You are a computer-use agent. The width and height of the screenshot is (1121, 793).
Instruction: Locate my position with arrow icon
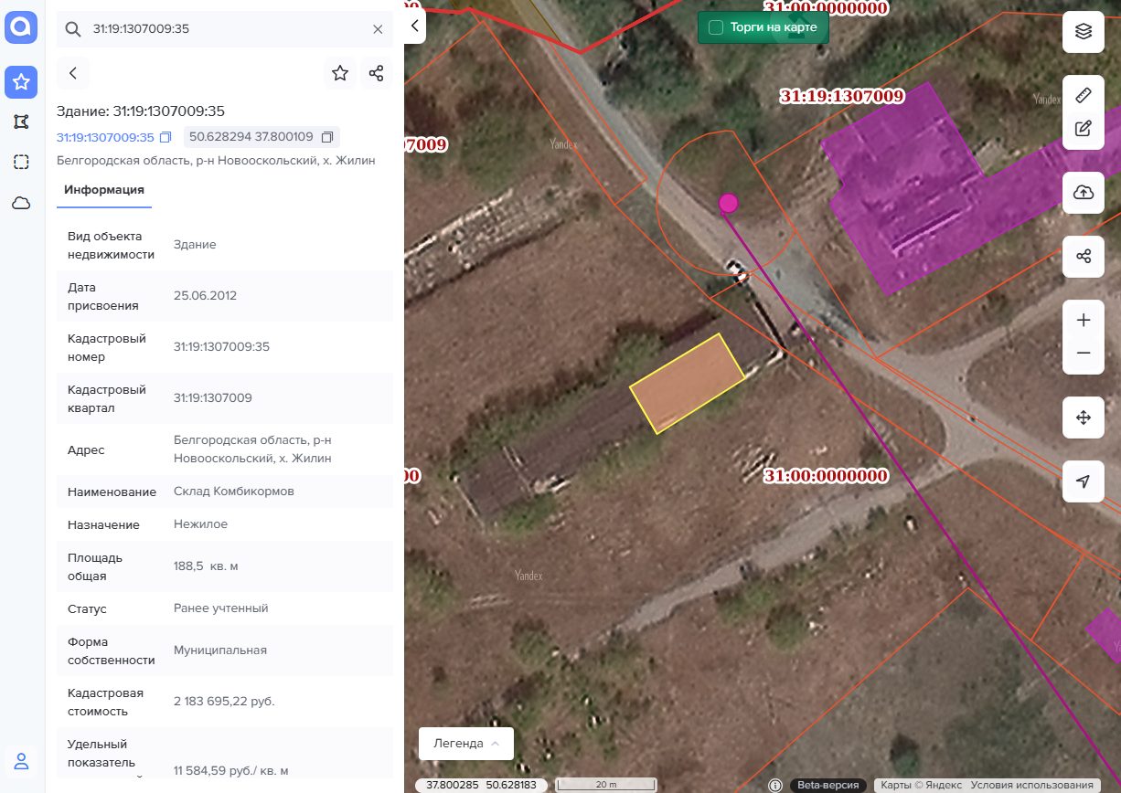[1084, 481]
